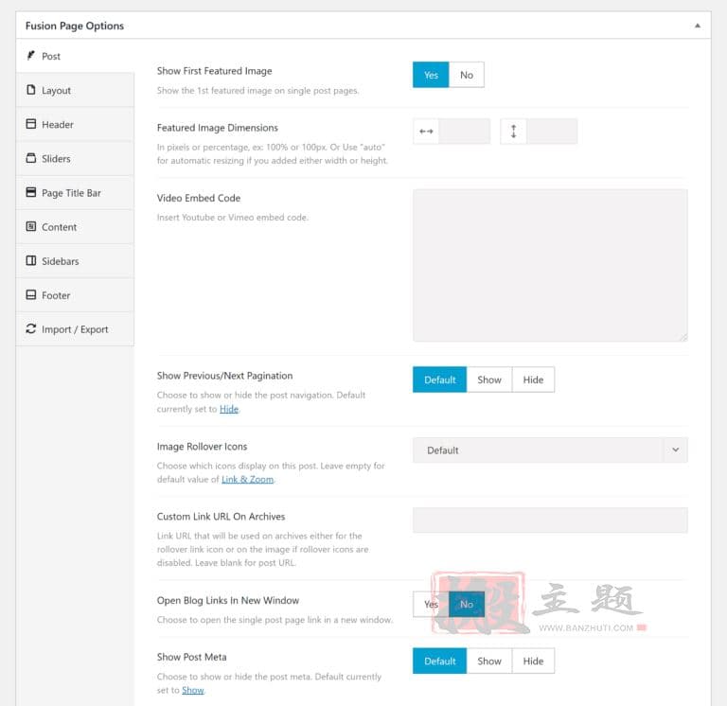Click the Sidebars tab icon
The width and height of the screenshot is (727, 706).
[30, 260]
